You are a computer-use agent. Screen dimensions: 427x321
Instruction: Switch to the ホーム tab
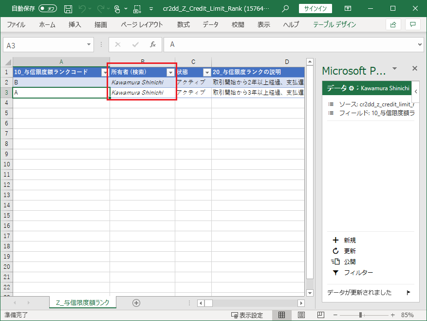pos(47,24)
